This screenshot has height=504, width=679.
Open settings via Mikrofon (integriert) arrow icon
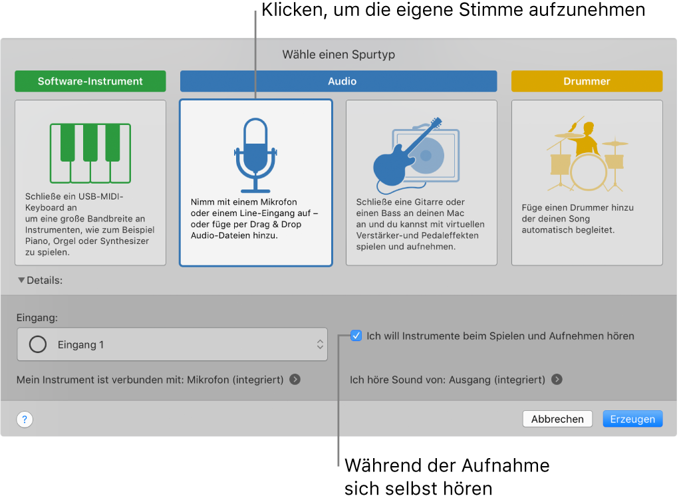click(x=294, y=380)
